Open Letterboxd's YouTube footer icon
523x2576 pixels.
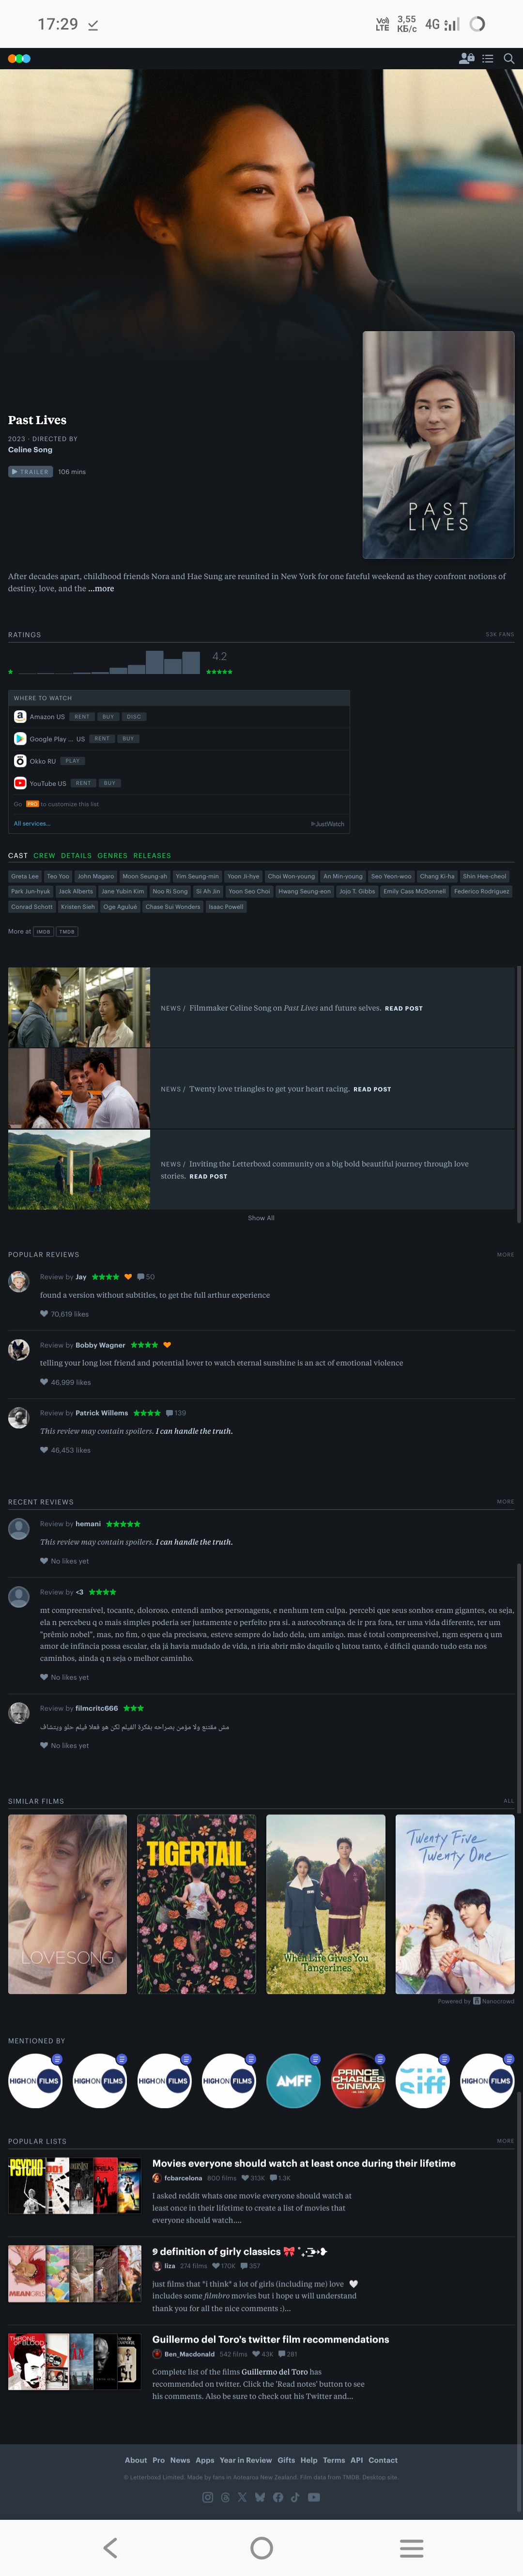[314, 2496]
